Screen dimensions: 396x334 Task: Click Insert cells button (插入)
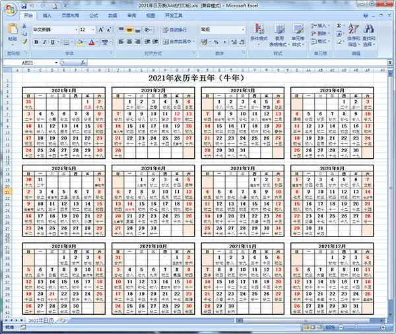[x=320, y=26]
